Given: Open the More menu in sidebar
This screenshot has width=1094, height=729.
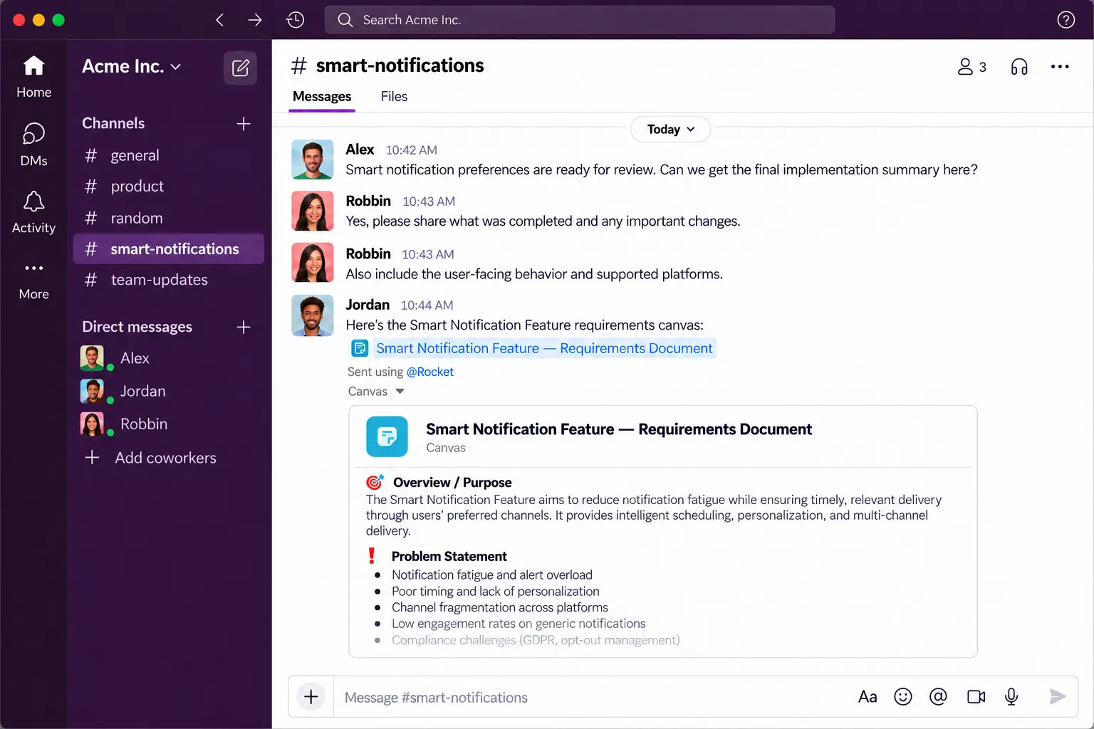Looking at the screenshot, I should [x=33, y=281].
